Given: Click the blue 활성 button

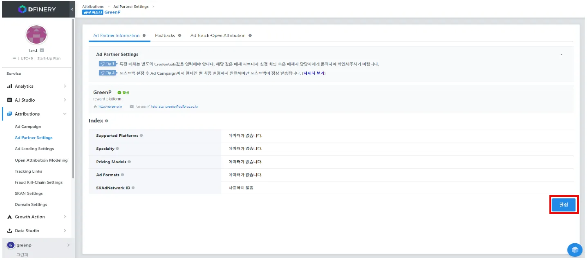Looking at the screenshot, I should (564, 205).
